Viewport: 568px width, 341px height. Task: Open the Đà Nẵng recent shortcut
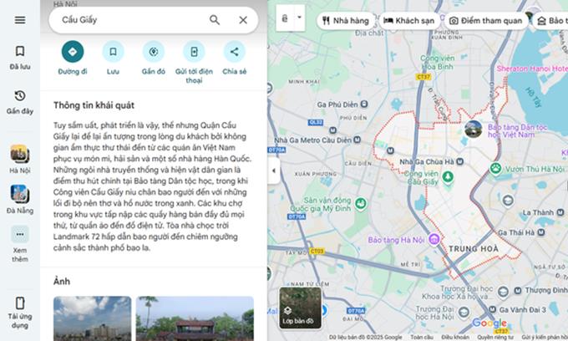[20, 199]
